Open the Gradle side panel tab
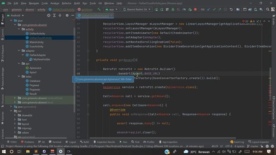276x155 pixels. pos(274,20)
